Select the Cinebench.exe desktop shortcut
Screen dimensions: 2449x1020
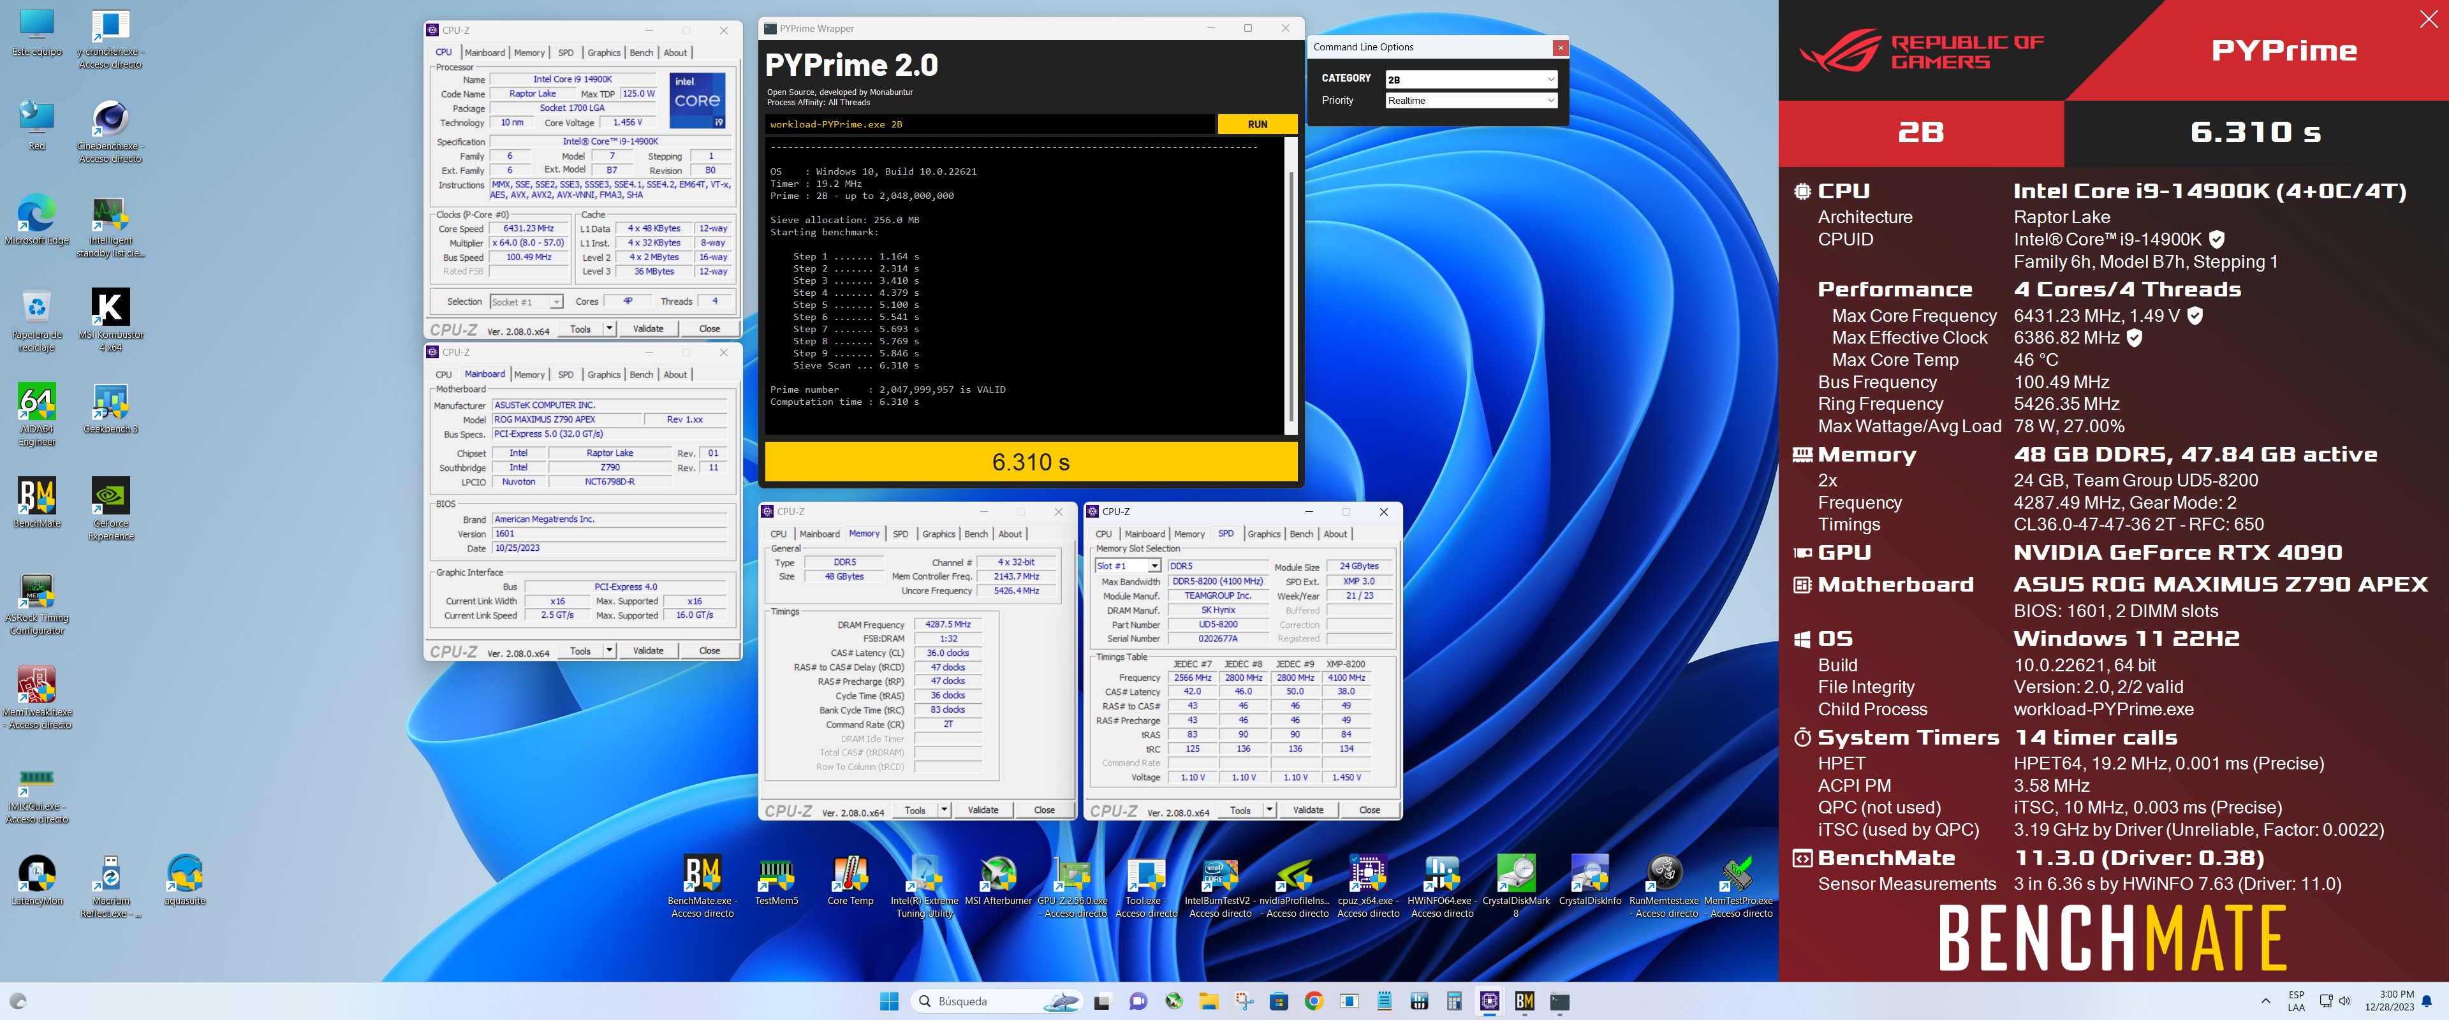(x=110, y=131)
